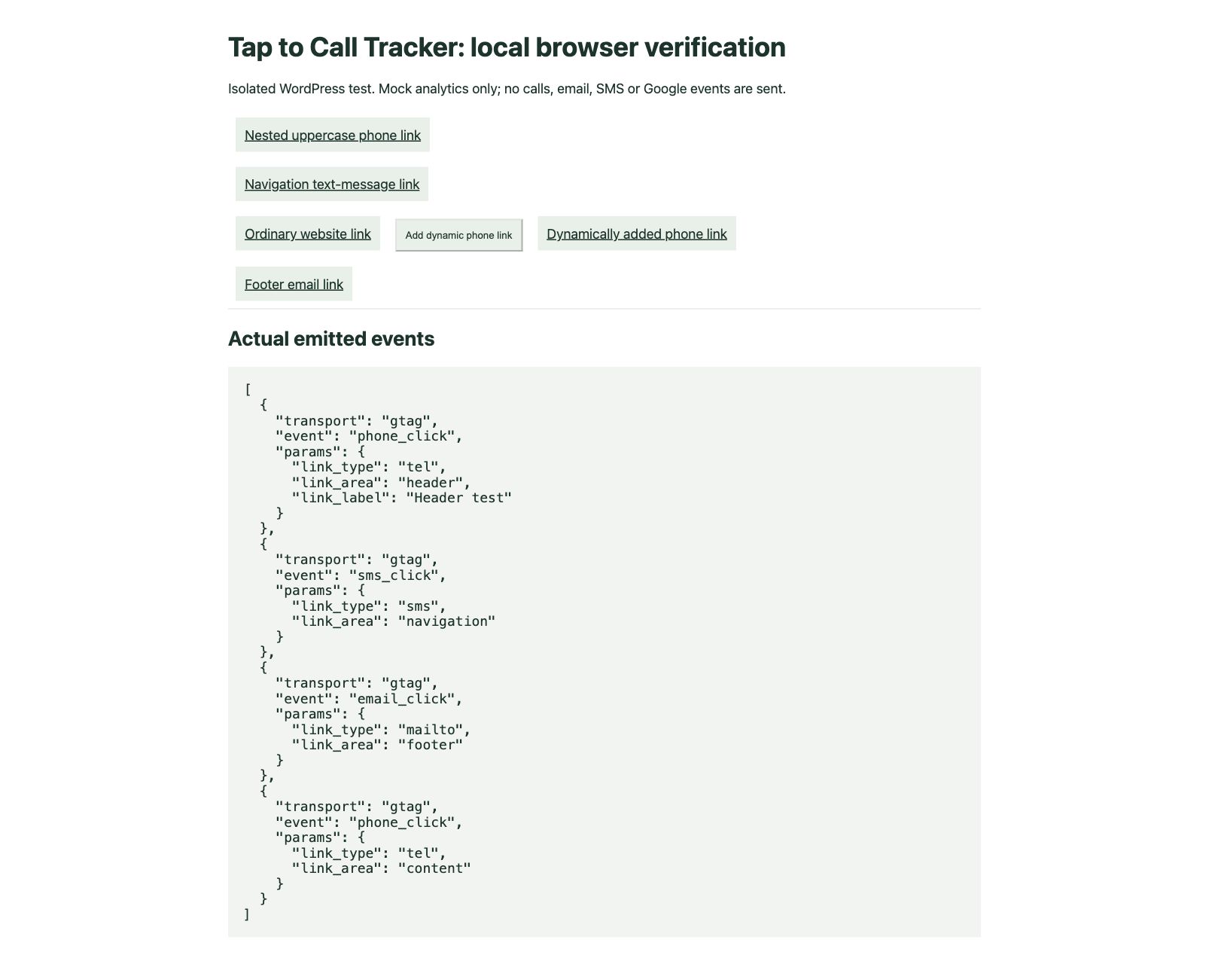
Task: Follow the Navigation text-message link
Action: click(332, 184)
